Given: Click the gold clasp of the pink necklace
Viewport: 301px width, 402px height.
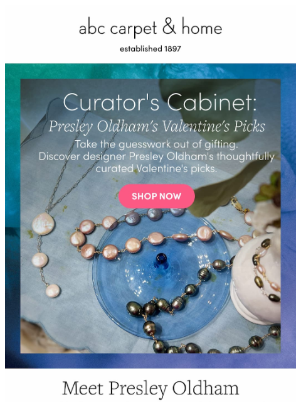Looking at the screenshot, I should (237, 204).
